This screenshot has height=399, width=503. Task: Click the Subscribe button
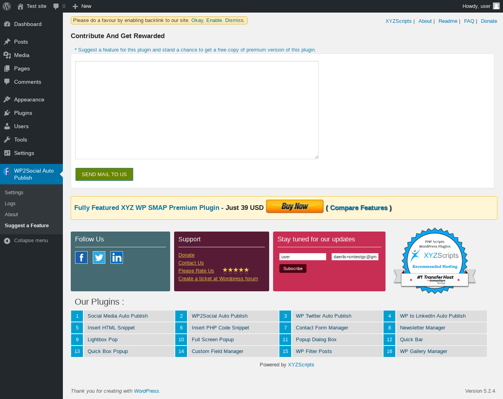tap(293, 268)
